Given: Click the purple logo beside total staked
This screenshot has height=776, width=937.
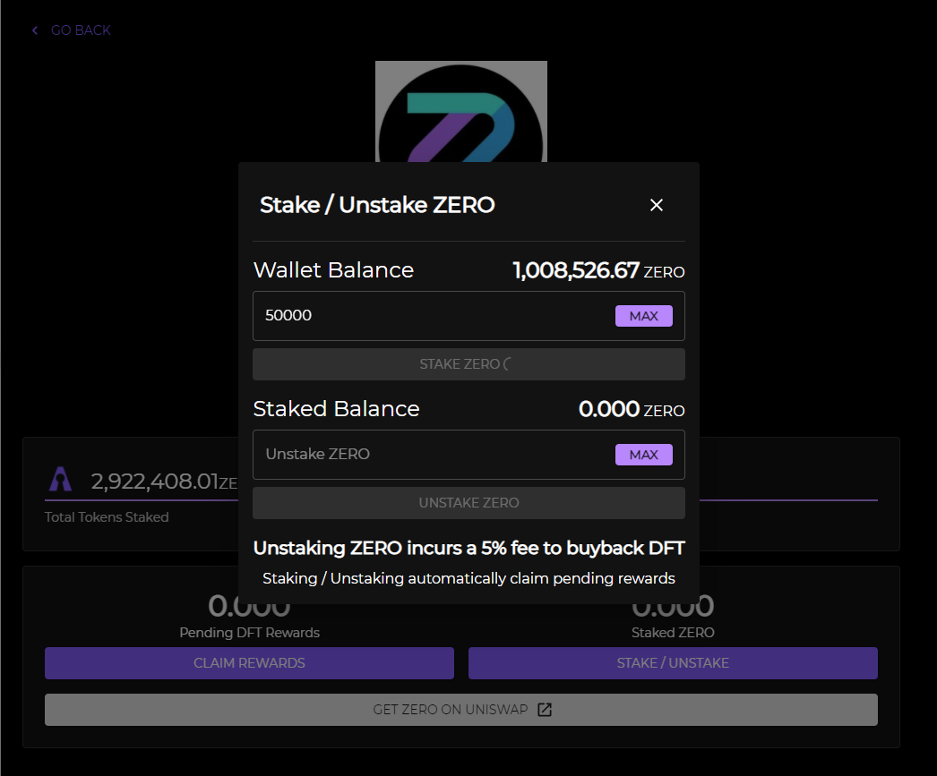Looking at the screenshot, I should (x=61, y=482).
